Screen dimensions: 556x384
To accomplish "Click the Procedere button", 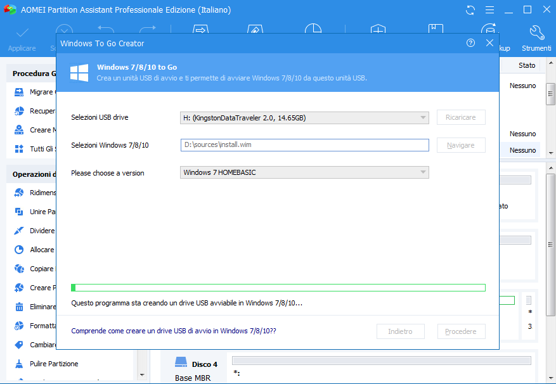I will [461, 331].
